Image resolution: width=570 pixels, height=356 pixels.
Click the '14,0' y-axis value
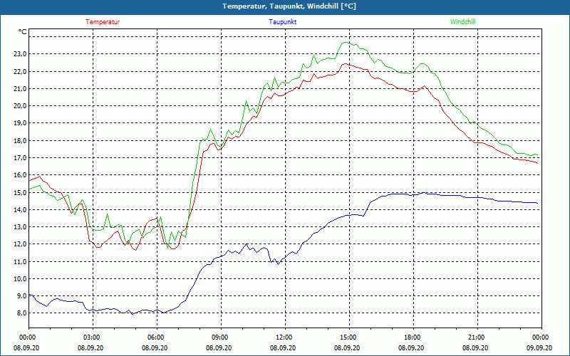click(21, 209)
